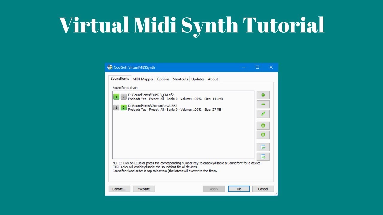
Task: Toggle device 2 LED for FluidR3_GM.sf2
Action: pos(124,97)
